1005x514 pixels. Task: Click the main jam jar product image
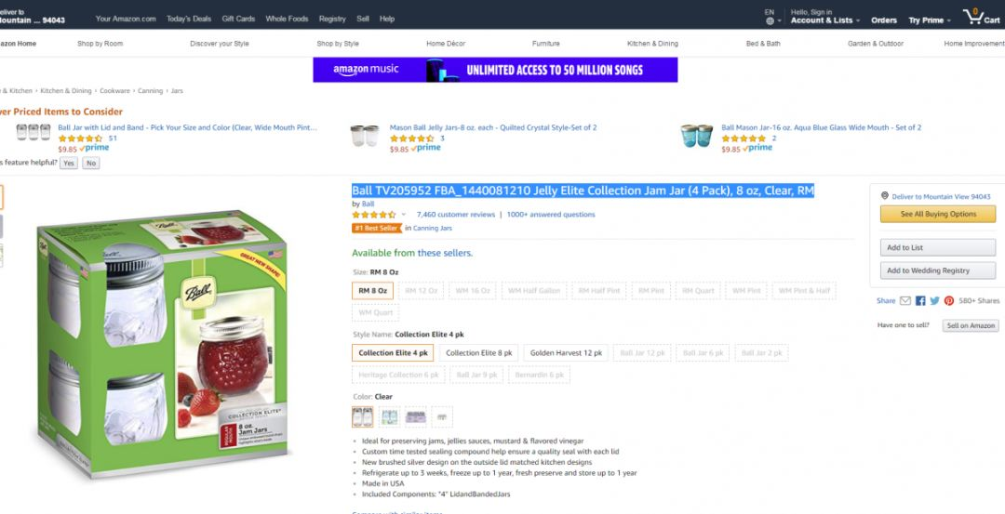[164, 342]
